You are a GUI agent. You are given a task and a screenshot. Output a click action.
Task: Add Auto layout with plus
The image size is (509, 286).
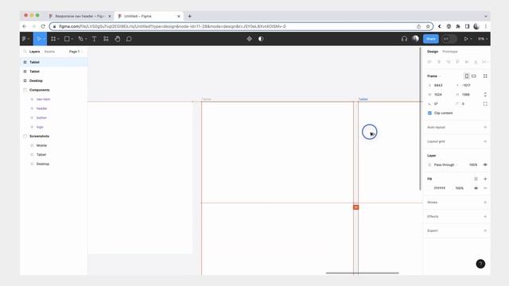pyautogui.click(x=485, y=127)
